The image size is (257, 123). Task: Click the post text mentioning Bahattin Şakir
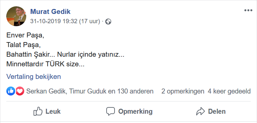65,54
